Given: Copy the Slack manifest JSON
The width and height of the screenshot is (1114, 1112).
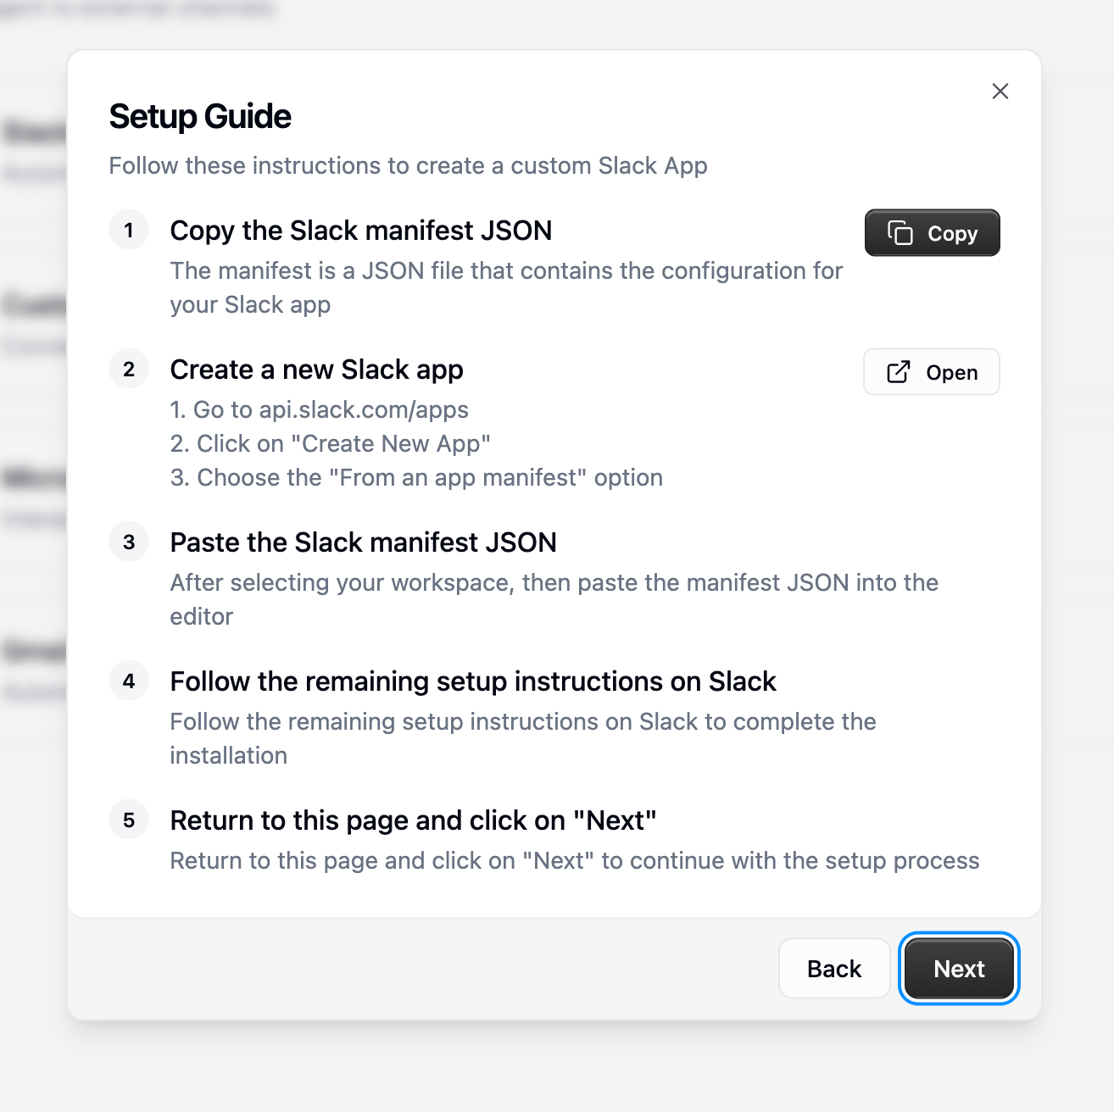Looking at the screenshot, I should coord(932,232).
